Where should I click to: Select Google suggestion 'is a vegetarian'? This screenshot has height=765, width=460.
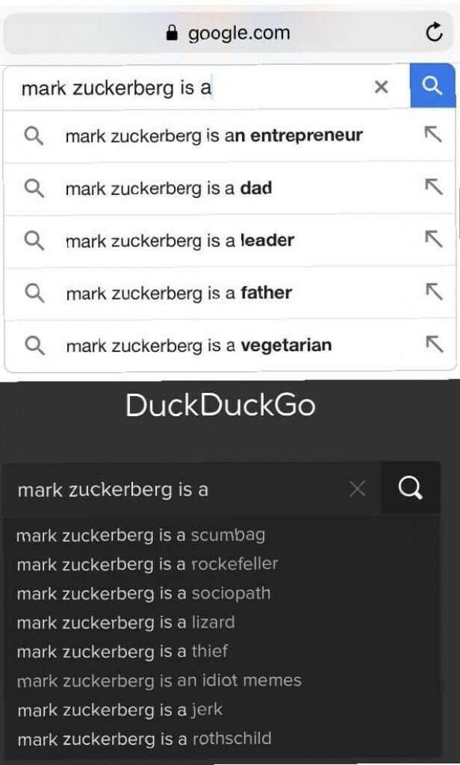199,345
